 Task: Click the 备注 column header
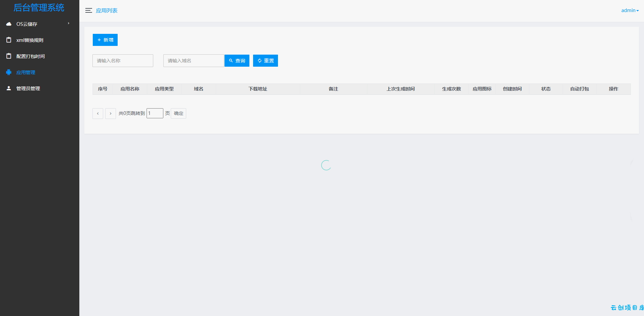click(333, 89)
